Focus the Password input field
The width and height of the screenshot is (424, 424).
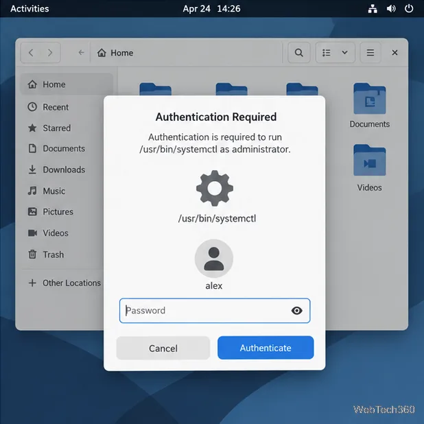tap(215, 310)
